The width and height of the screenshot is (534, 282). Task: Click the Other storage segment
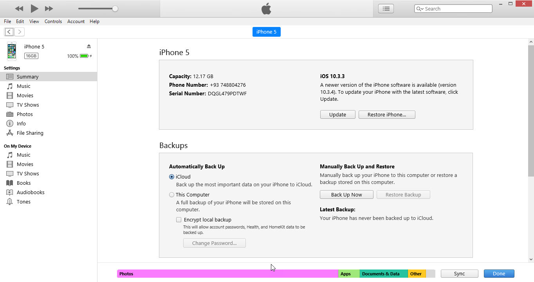[417, 274]
